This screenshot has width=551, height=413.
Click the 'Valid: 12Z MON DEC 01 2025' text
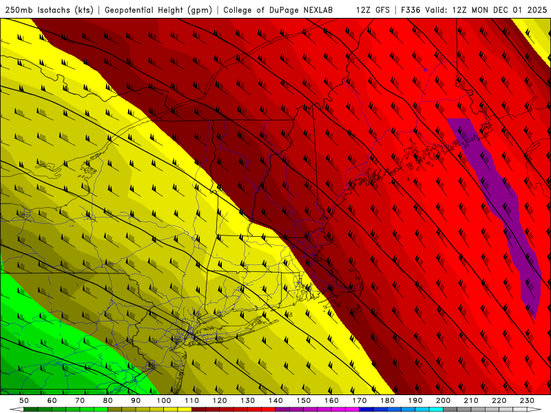[x=486, y=10]
